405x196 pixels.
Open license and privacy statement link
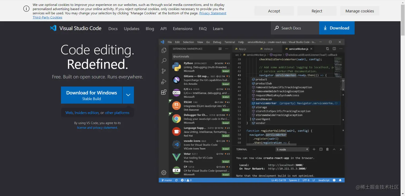97,128
